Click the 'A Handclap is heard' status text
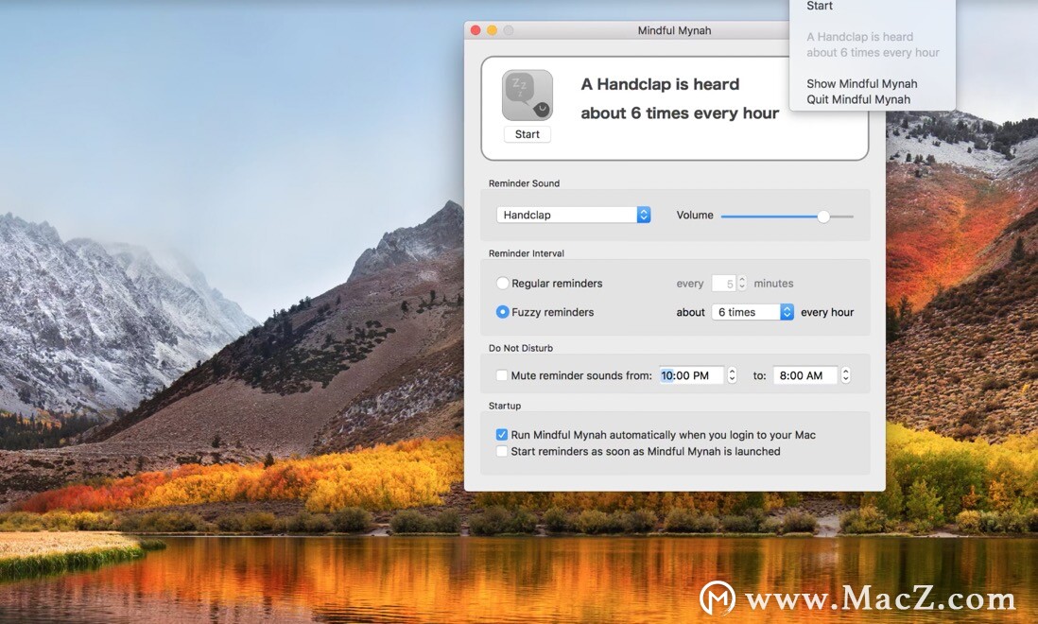 (x=660, y=84)
